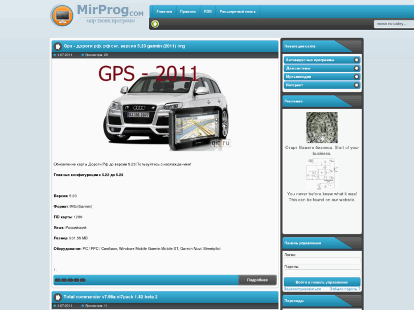Click the circuit diagram advertisement thumbnail
414x310 pixels.
tap(322, 173)
